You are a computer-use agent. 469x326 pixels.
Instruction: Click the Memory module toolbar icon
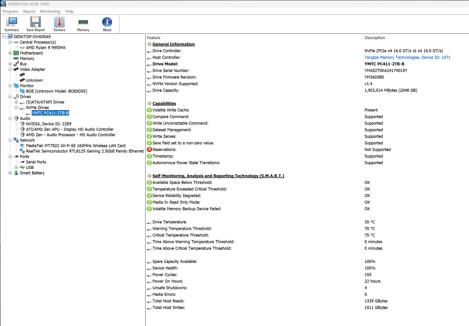pyautogui.click(x=83, y=22)
